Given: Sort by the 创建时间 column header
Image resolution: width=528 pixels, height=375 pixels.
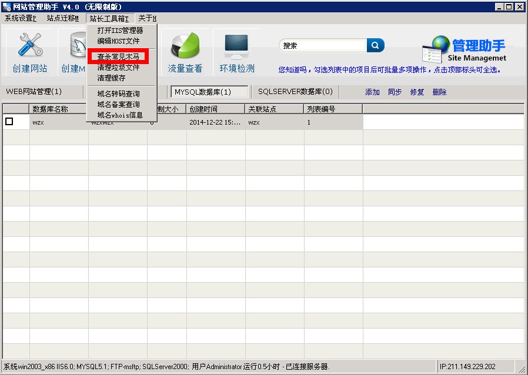Looking at the screenshot, I should pyautogui.click(x=215, y=109).
